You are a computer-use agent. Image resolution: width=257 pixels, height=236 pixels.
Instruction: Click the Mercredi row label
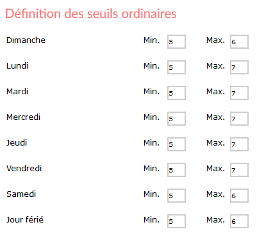tap(23, 117)
